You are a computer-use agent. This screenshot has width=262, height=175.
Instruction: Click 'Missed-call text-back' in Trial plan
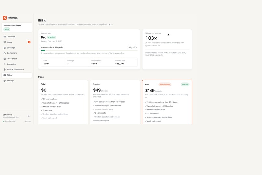[x=52, y=107]
